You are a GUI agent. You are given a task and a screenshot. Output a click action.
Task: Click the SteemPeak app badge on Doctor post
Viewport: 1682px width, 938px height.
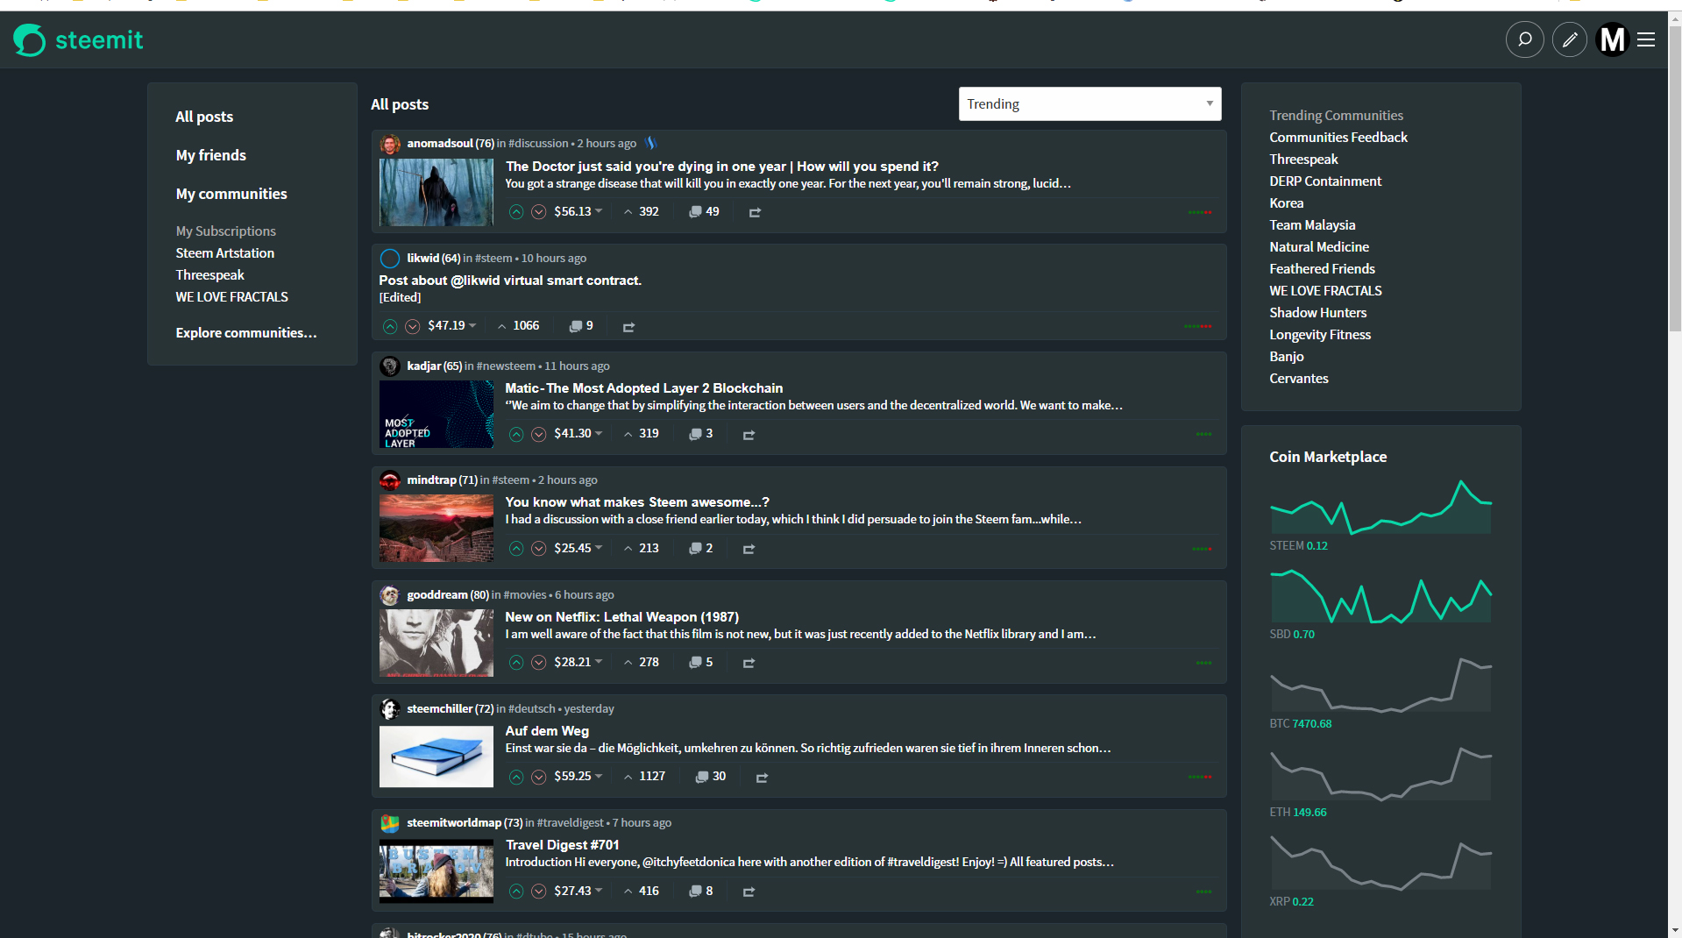click(650, 143)
